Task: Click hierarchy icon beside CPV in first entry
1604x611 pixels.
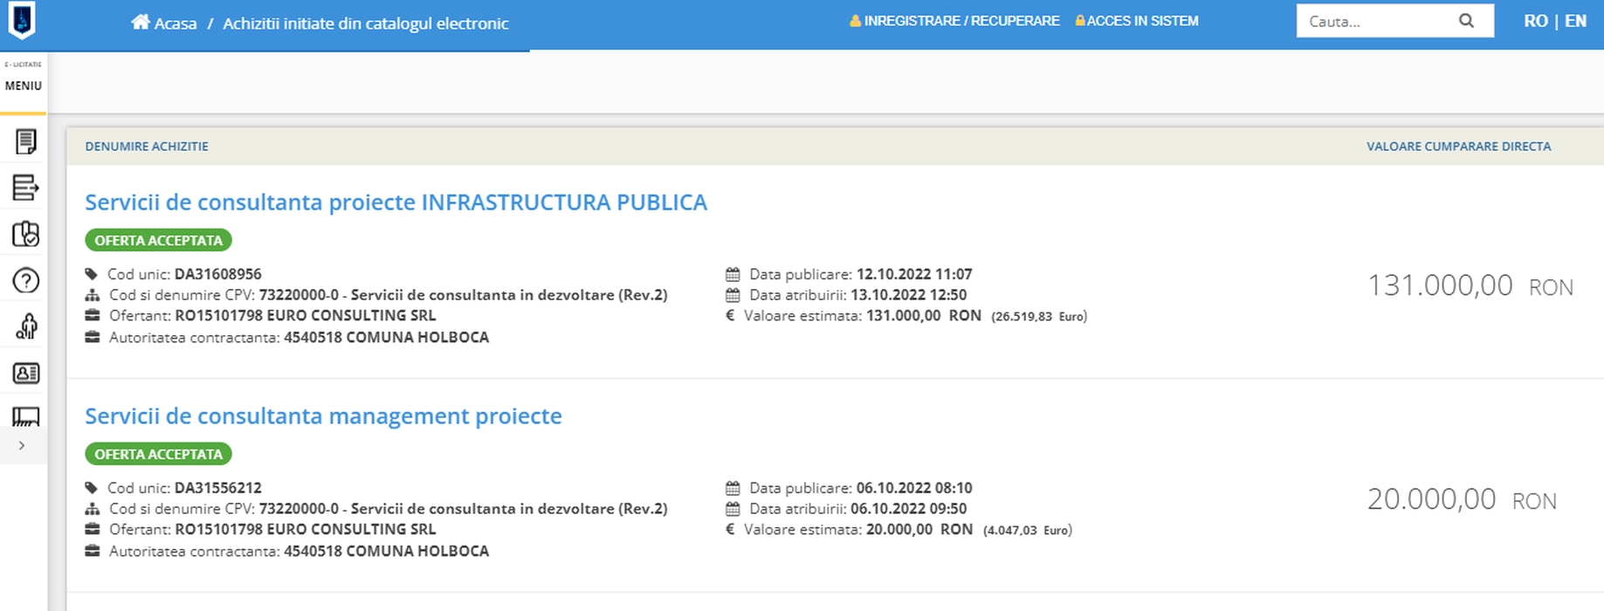Action: (x=92, y=295)
